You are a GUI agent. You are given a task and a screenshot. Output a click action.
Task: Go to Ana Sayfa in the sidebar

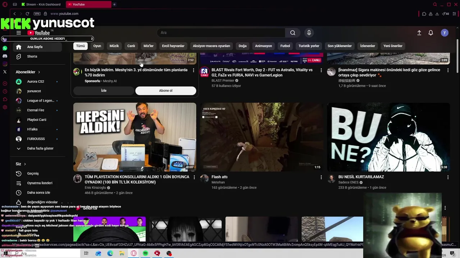pyautogui.click(x=38, y=47)
